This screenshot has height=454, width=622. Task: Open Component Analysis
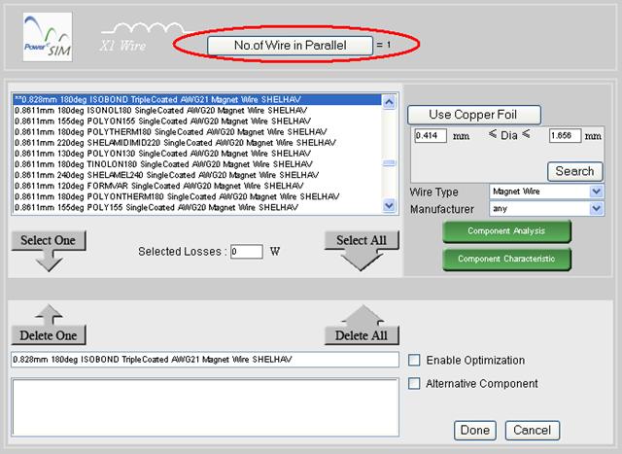[x=506, y=231]
